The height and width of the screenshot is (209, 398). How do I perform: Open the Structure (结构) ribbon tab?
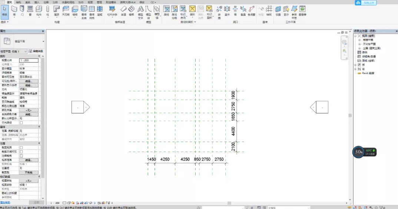19,2
